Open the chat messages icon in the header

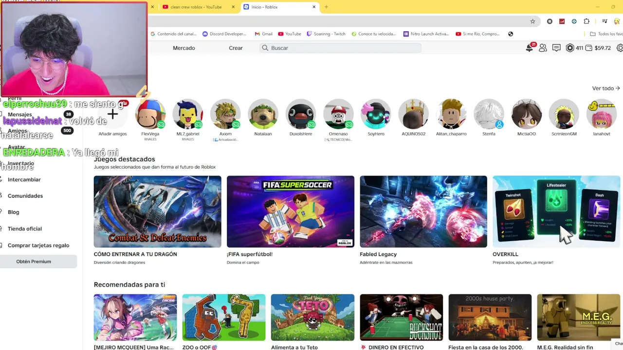[556, 48]
